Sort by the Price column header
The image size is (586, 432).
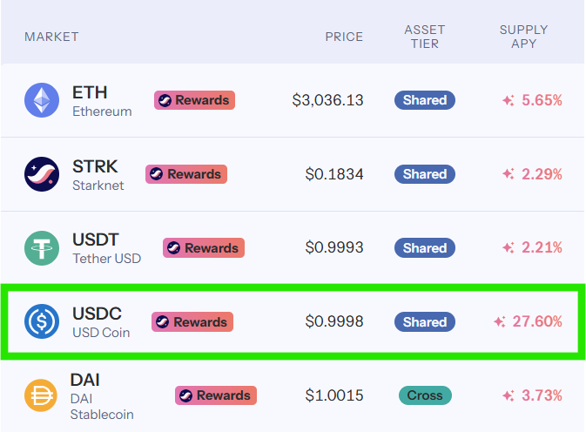click(x=344, y=37)
